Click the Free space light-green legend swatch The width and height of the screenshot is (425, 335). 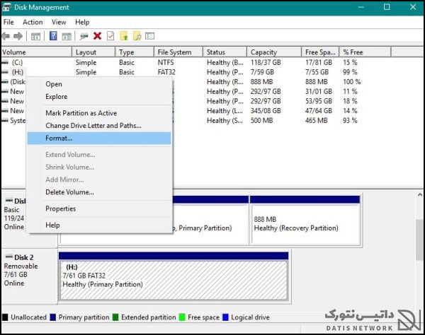[183, 317]
